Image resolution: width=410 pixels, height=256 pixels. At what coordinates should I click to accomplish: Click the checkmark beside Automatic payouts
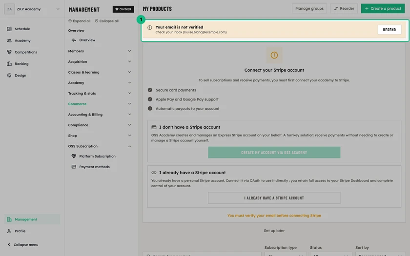tap(150, 108)
